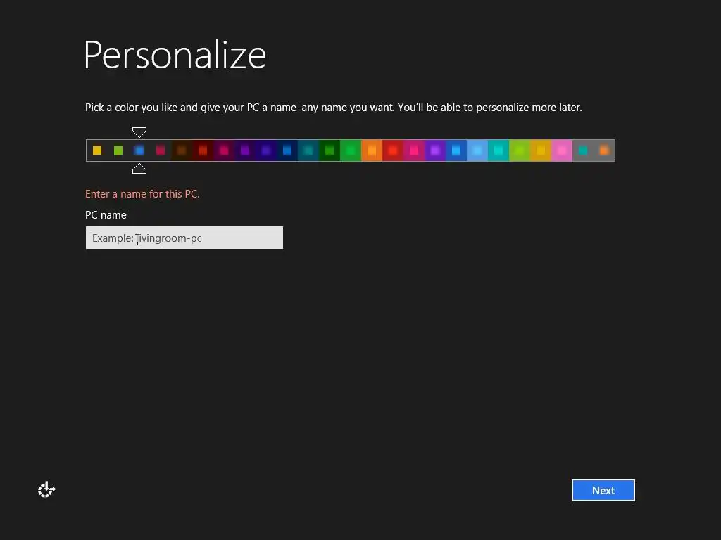
Task: Choose the bright red color swatch
Action: (393, 150)
